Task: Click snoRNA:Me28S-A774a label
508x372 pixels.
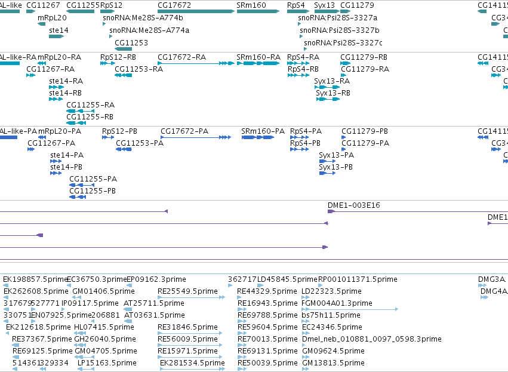Action: (x=149, y=30)
